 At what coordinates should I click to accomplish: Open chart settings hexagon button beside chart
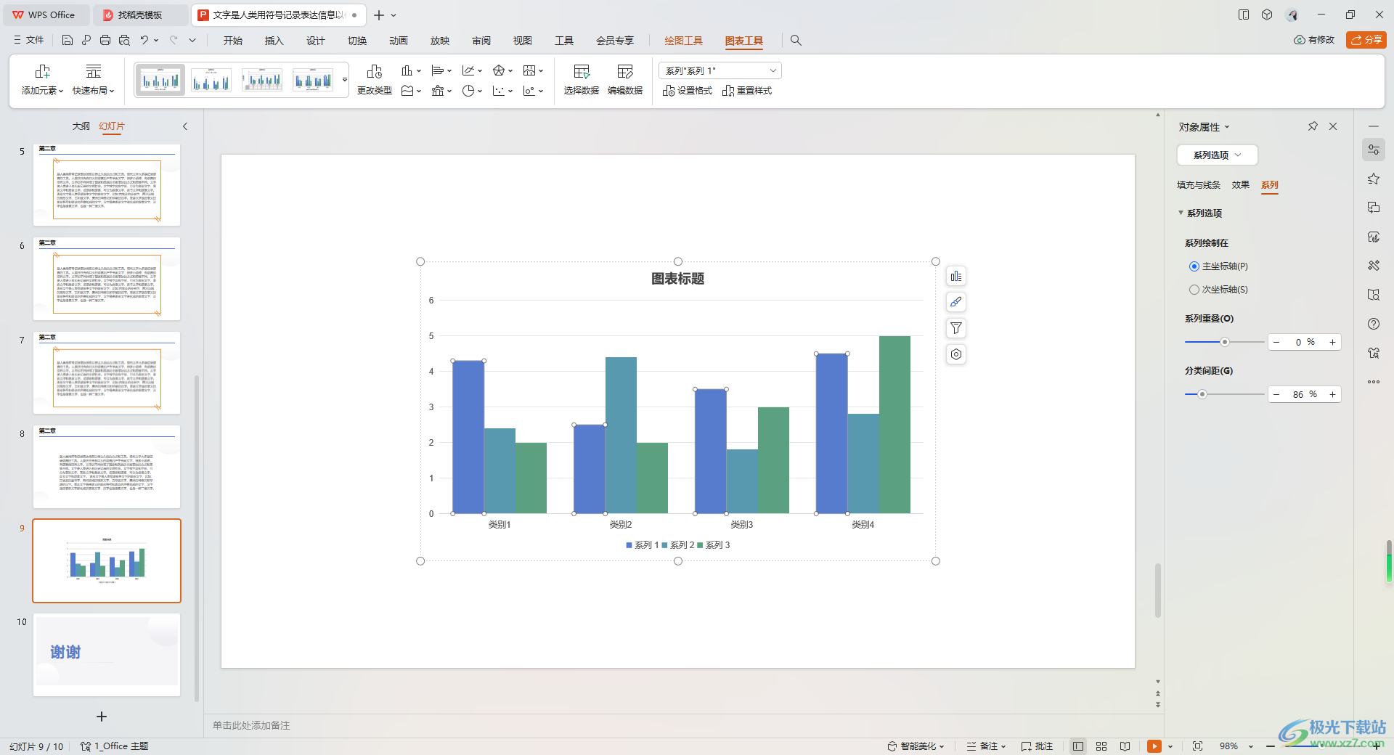956,354
